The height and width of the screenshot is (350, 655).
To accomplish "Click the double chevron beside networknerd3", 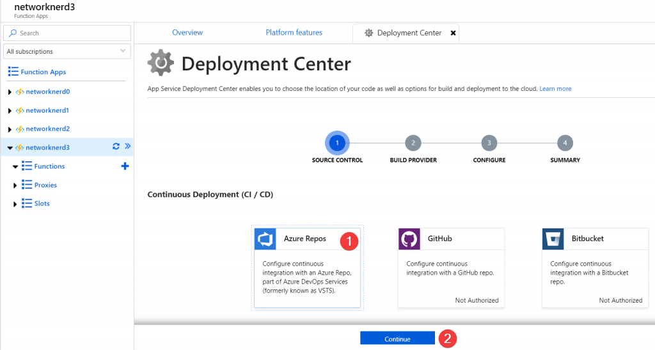I will pyautogui.click(x=127, y=146).
